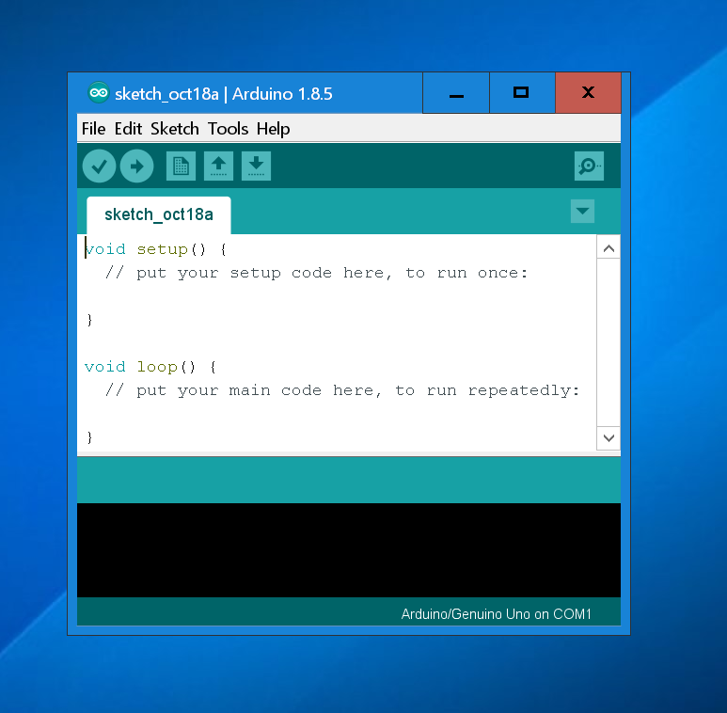The height and width of the screenshot is (713, 727).
Task: Save the sketch using the down-arrow icon
Action: pos(256,166)
